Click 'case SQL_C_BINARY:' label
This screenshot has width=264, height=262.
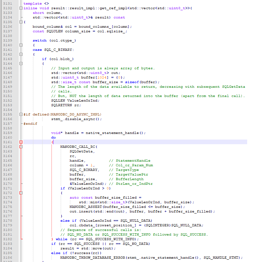point(53,50)
